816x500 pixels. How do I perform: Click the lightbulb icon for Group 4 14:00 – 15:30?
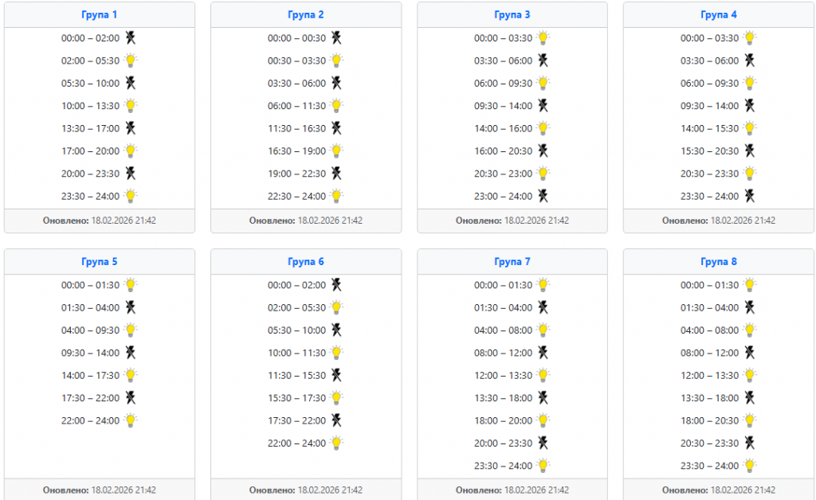pyautogui.click(x=750, y=128)
